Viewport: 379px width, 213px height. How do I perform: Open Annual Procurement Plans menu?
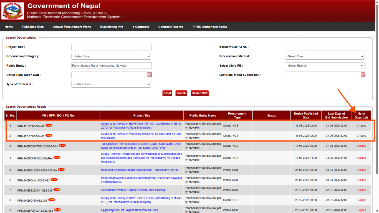coord(72,27)
